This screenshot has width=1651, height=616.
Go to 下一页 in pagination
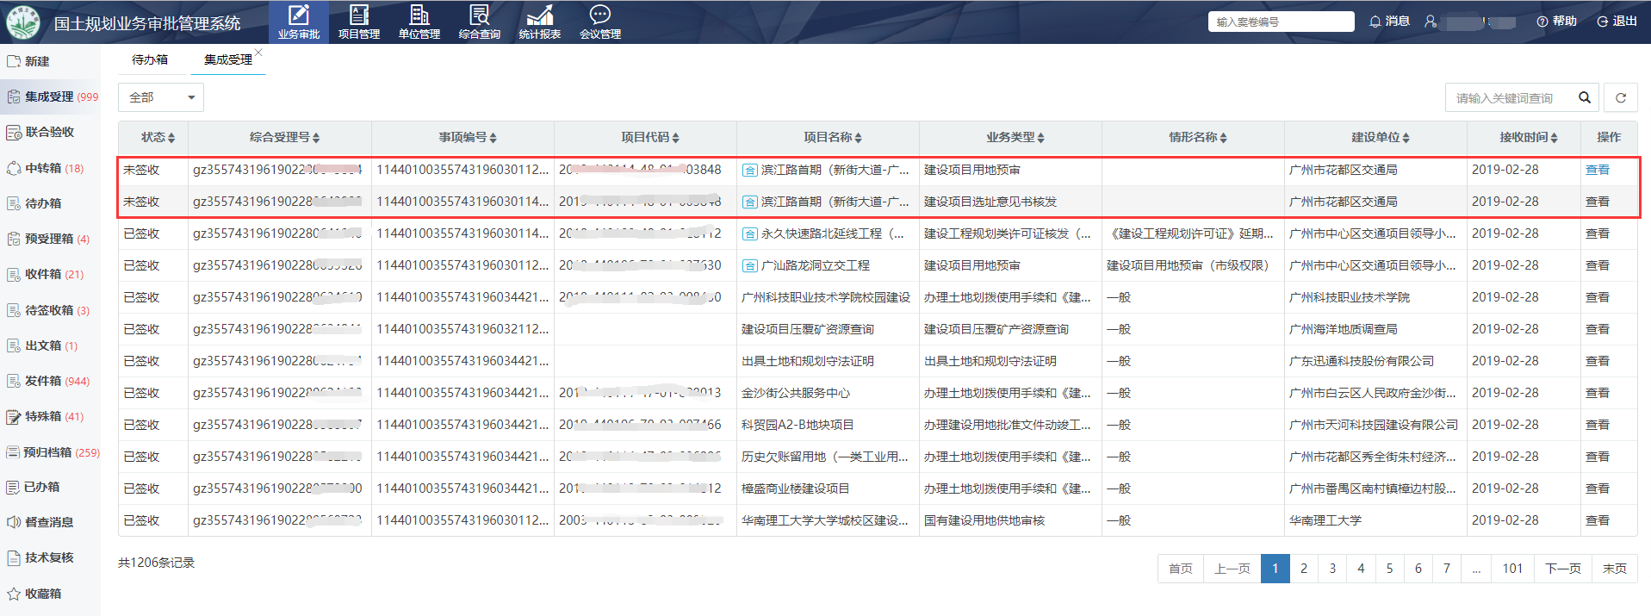coord(1562,569)
